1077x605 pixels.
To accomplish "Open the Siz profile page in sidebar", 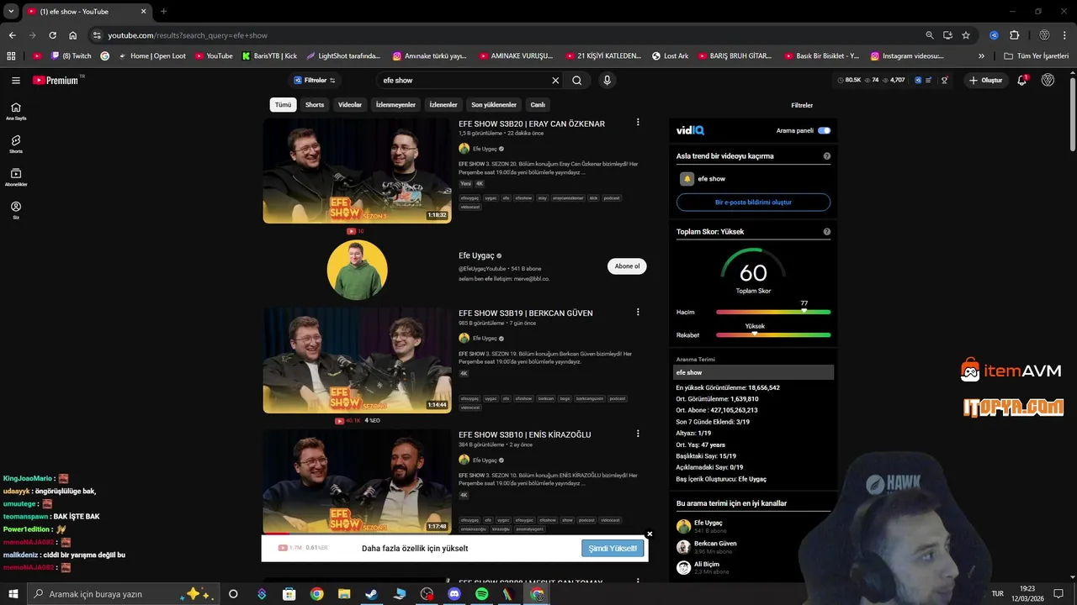I will click(x=16, y=210).
